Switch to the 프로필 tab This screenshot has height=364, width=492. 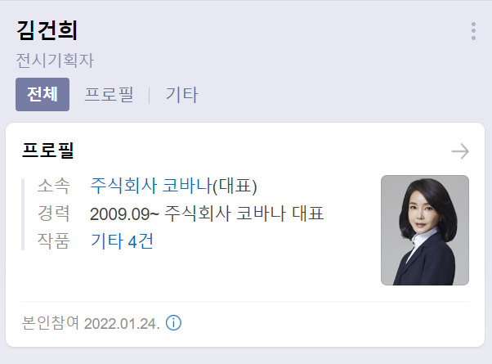point(109,95)
